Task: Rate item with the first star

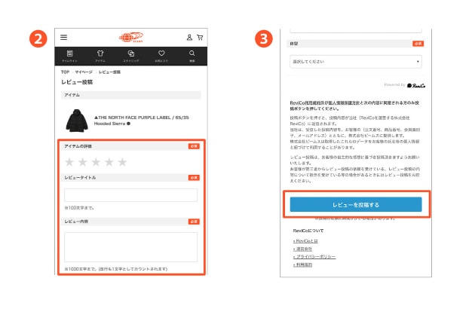Action: 69,162
